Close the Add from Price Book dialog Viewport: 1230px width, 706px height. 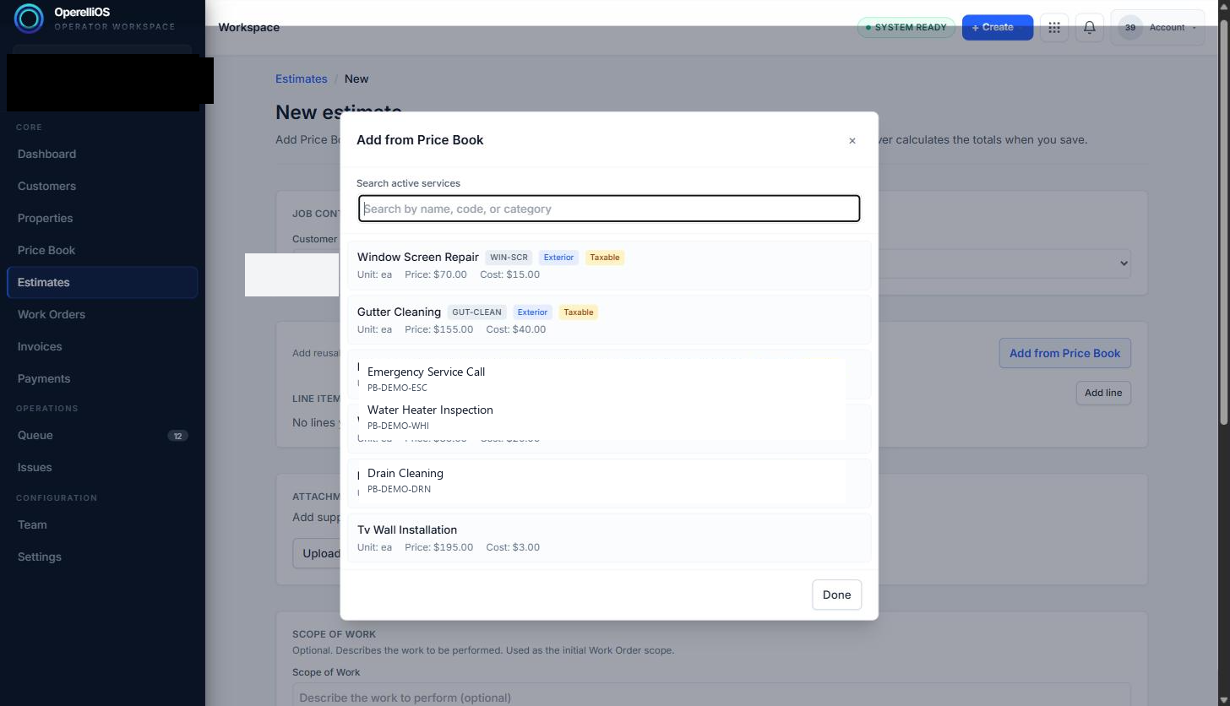(x=852, y=141)
